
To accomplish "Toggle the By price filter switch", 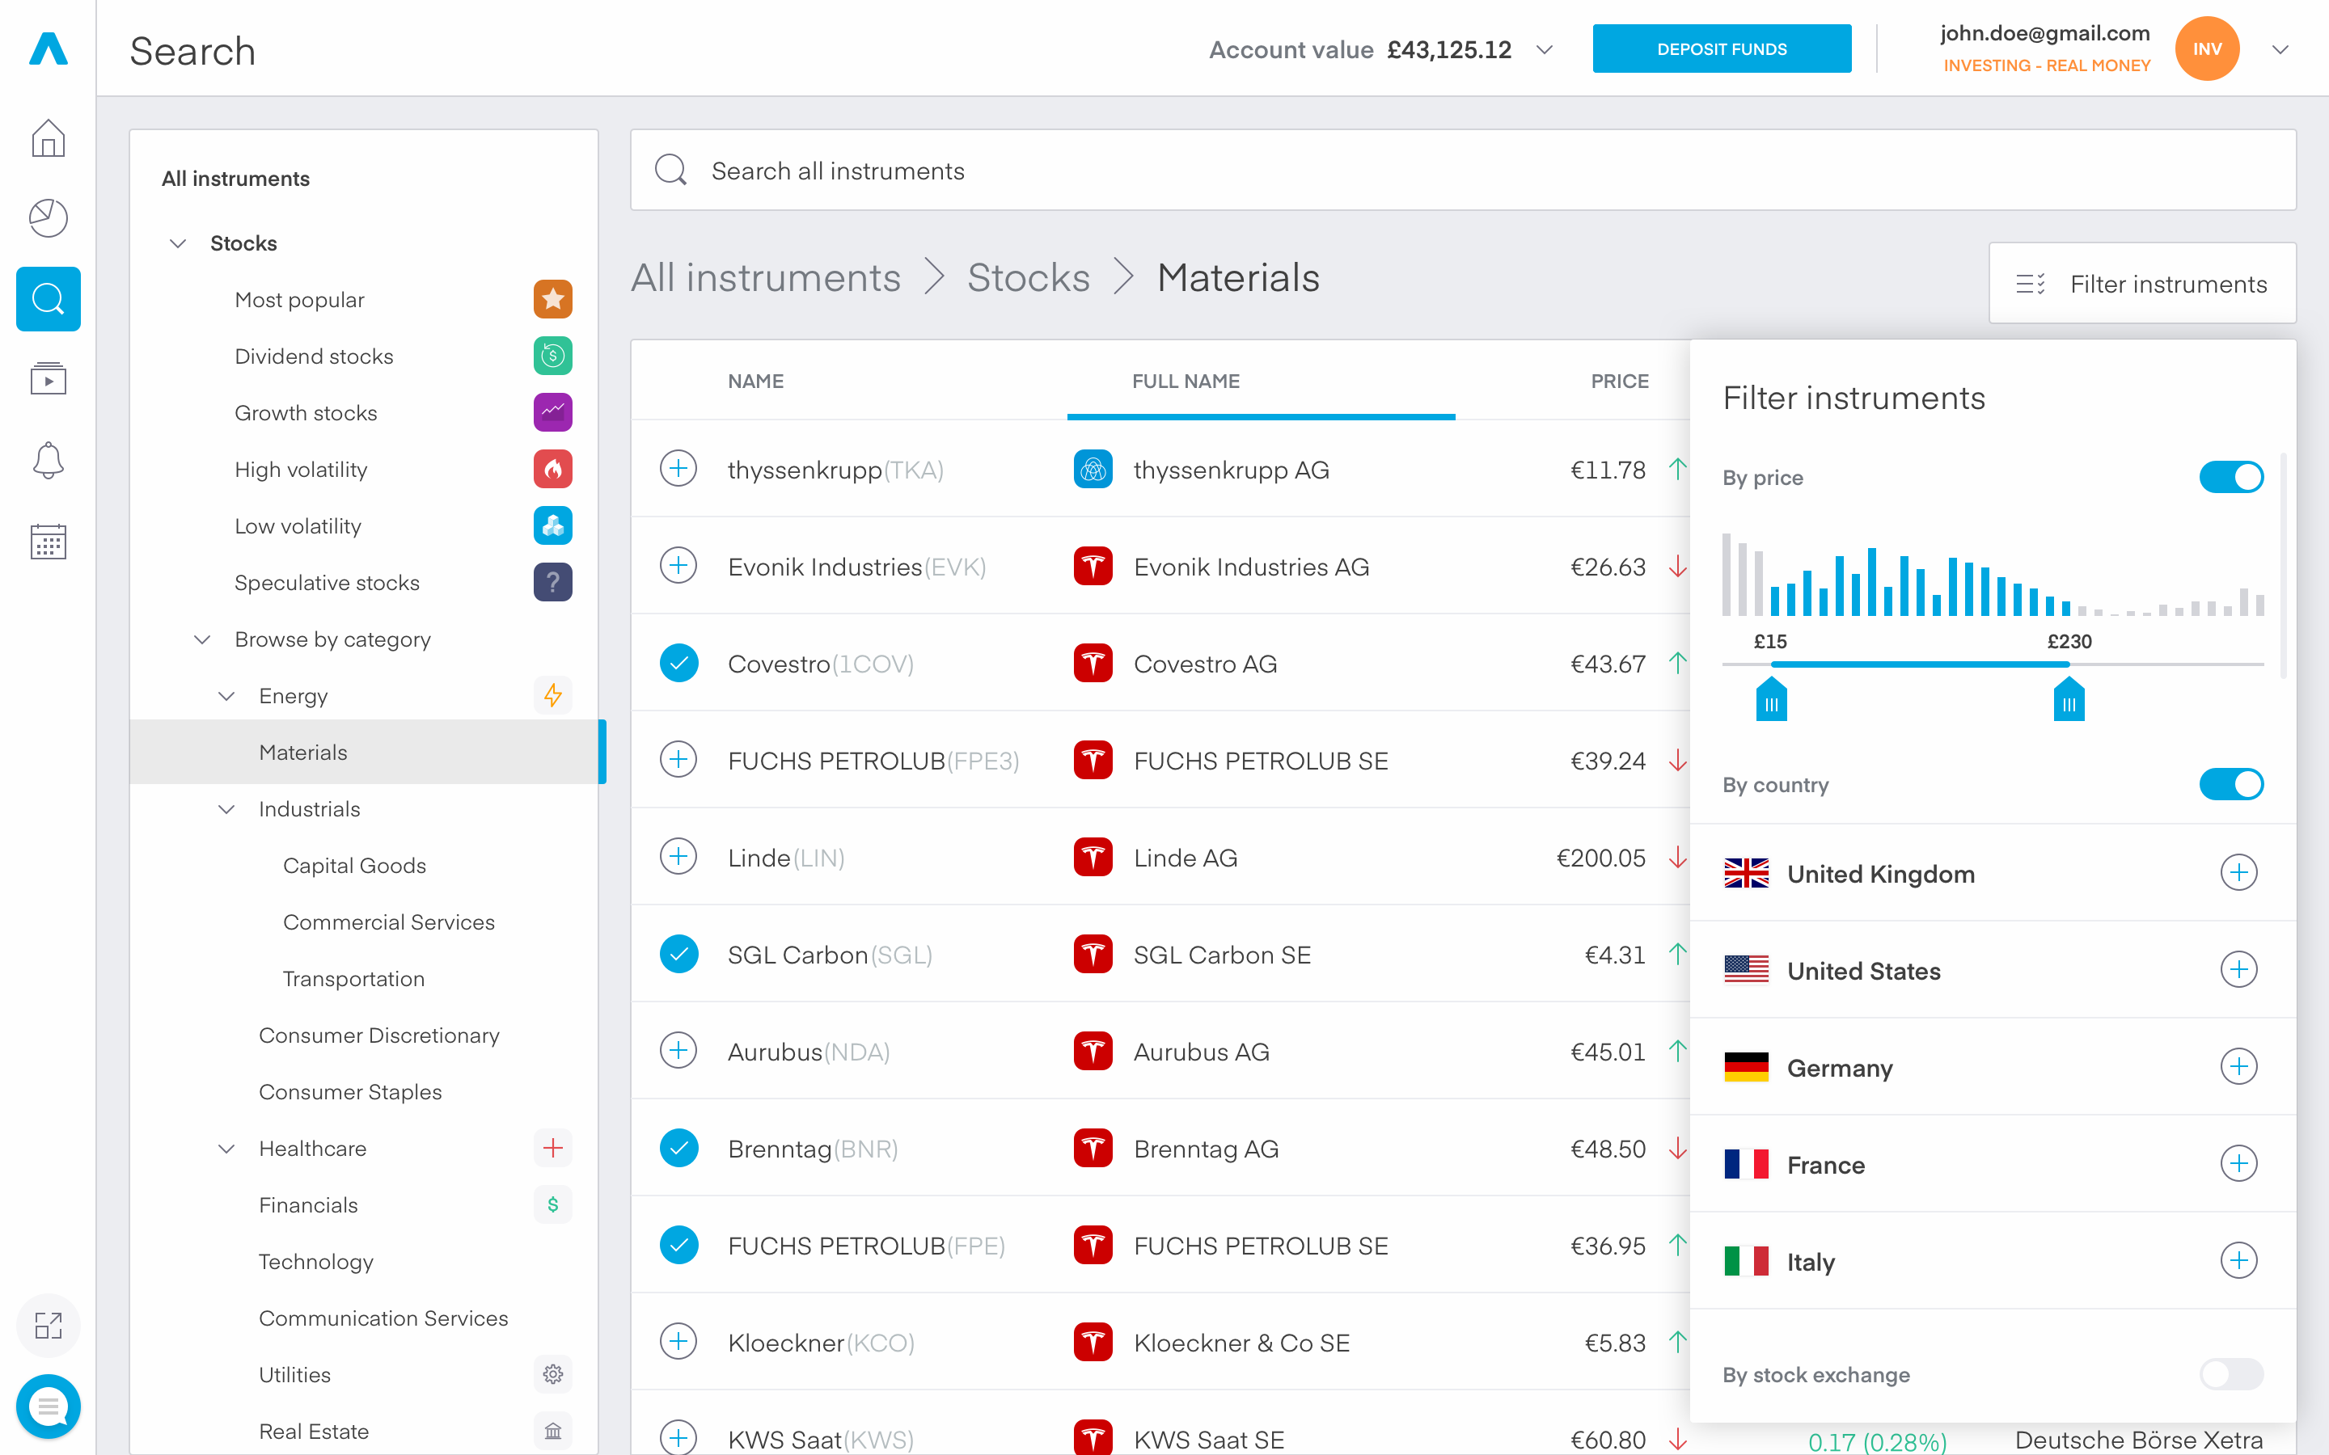I will tap(2231, 477).
